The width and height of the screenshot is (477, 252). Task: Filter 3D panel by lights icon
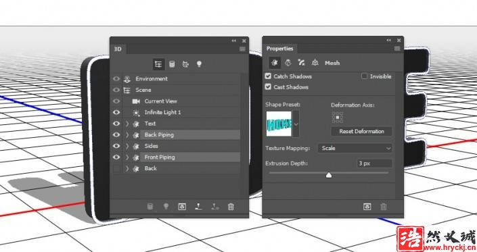click(199, 64)
